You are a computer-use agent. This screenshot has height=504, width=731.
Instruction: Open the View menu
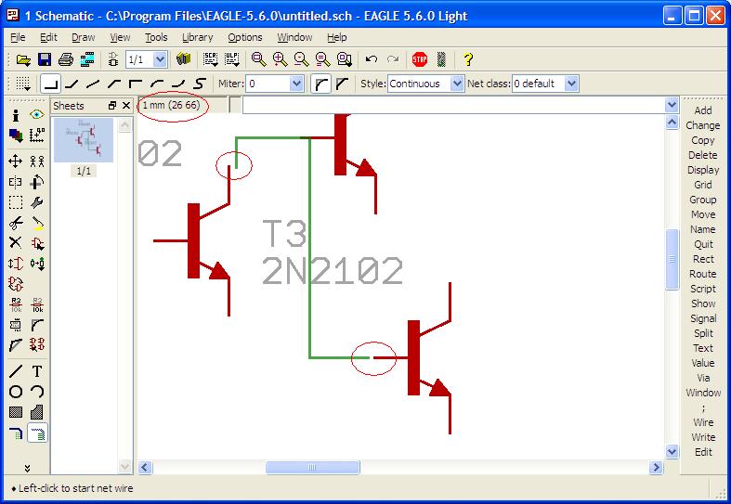[x=120, y=37]
